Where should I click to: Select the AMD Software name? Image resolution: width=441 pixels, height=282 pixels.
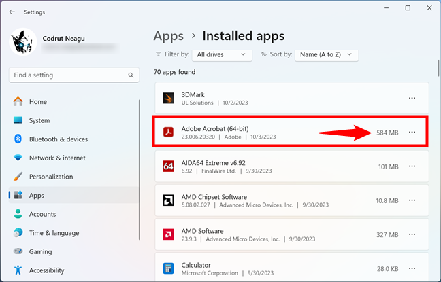pyautogui.click(x=202, y=231)
